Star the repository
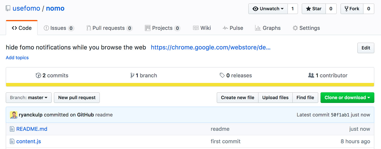The image size is (381, 149). [x=314, y=9]
